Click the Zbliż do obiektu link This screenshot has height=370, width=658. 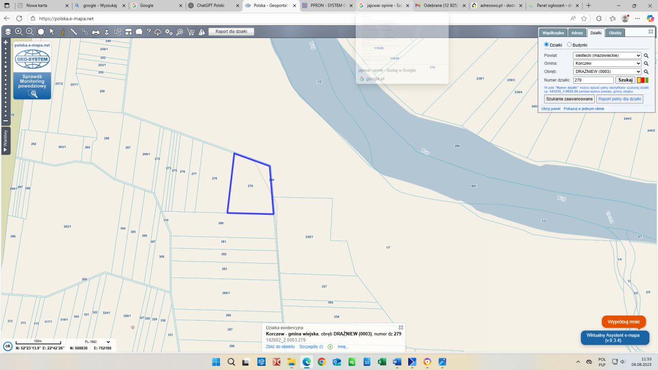click(280, 347)
